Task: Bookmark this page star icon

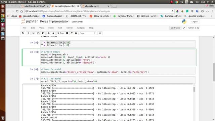Action: click(x=172, y=11)
